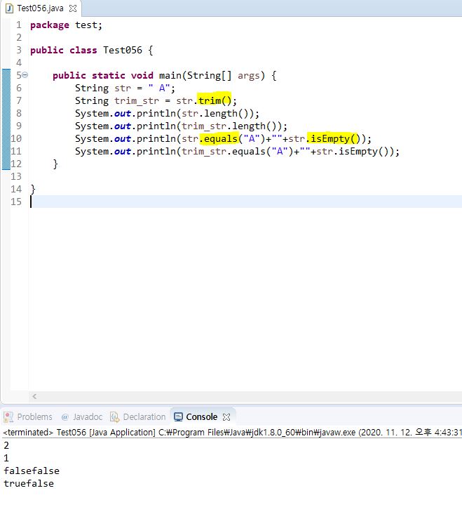Click 'trim_str' variable declaration on line 7
The width and height of the screenshot is (462, 526).
click(137, 100)
